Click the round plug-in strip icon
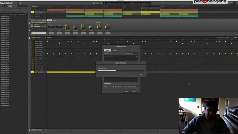 (x=29, y=23)
